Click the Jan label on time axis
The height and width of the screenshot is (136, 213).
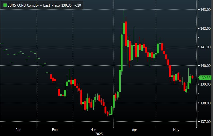click(x=18, y=130)
